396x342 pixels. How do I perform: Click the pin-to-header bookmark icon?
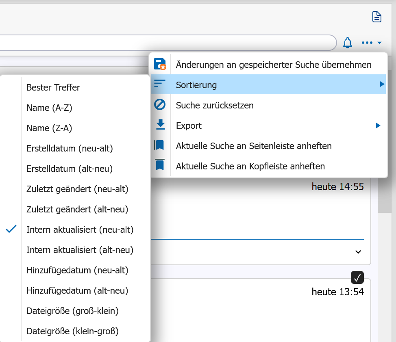click(160, 165)
